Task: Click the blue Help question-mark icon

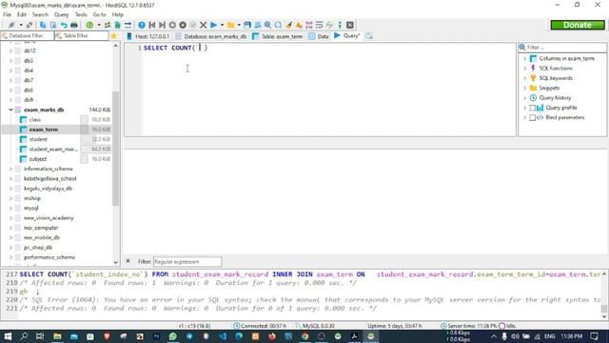Action: [x=142, y=25]
